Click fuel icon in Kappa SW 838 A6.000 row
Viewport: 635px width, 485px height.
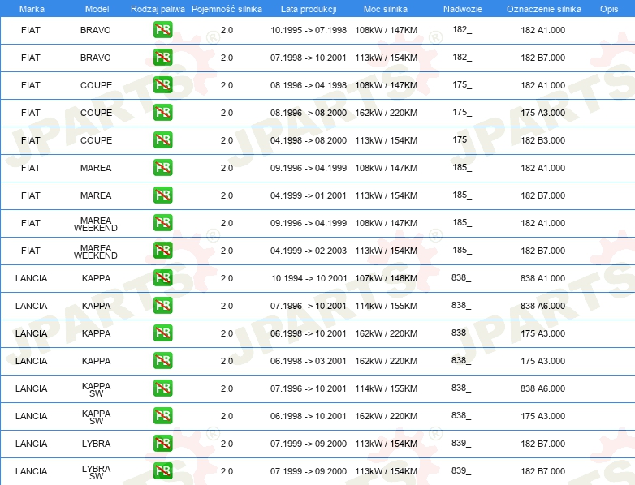(x=162, y=388)
